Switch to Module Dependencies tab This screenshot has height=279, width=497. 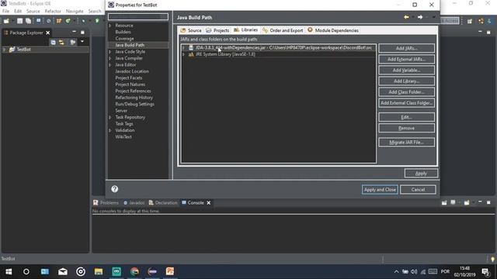pyautogui.click(x=333, y=30)
